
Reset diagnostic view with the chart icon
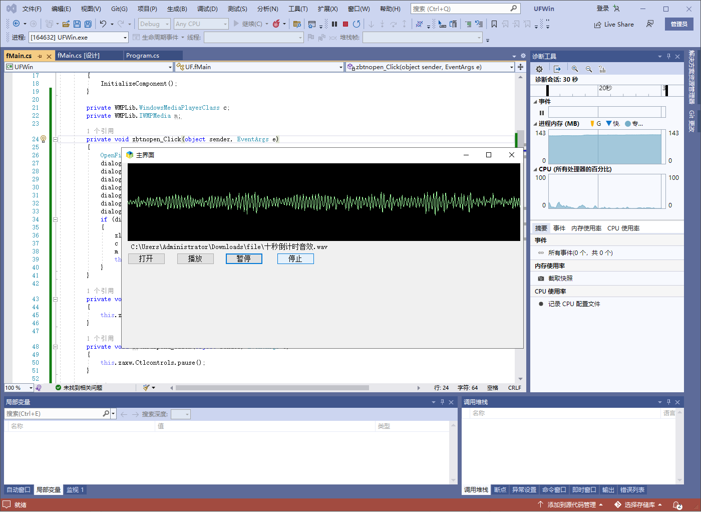coord(602,69)
